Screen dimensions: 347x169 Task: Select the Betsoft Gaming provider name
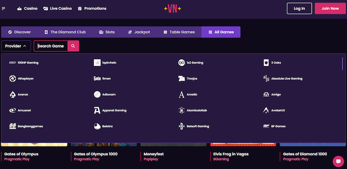click(198, 126)
